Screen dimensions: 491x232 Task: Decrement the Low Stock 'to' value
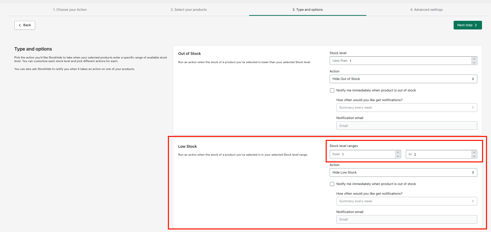point(474,156)
